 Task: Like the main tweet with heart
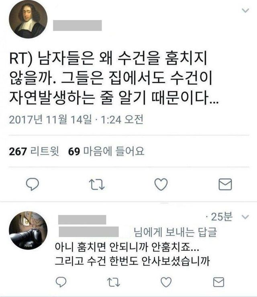pyautogui.click(x=161, y=184)
